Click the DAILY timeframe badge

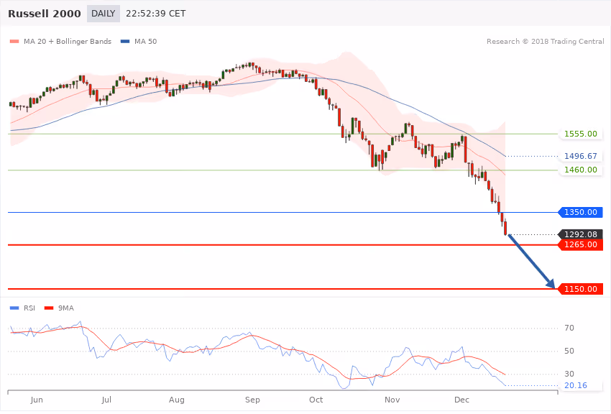click(x=104, y=14)
